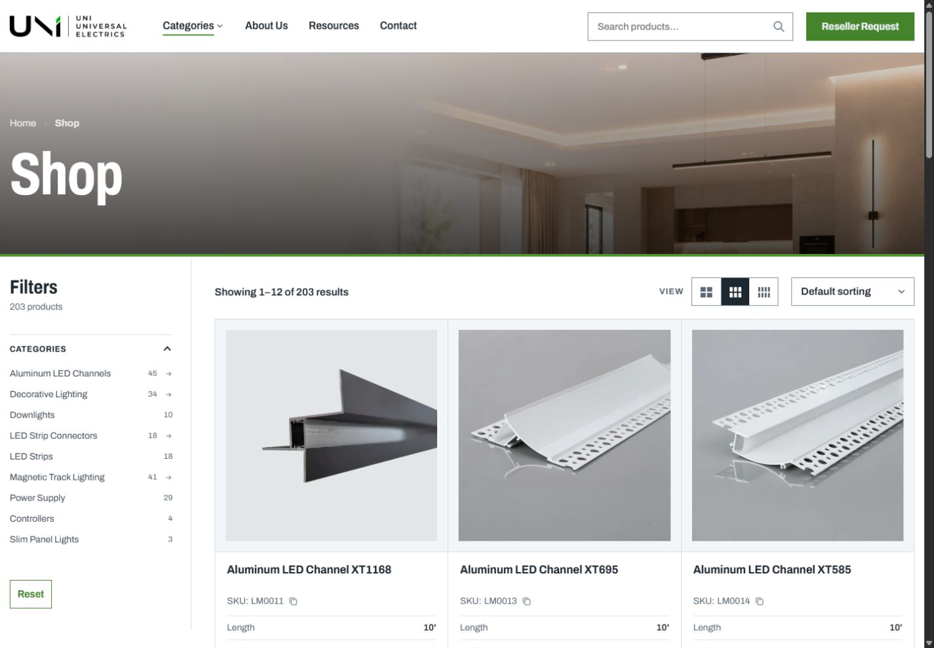The image size is (934, 648).
Task: Filter by Magnetic Track Lighting category
Action: click(x=57, y=478)
